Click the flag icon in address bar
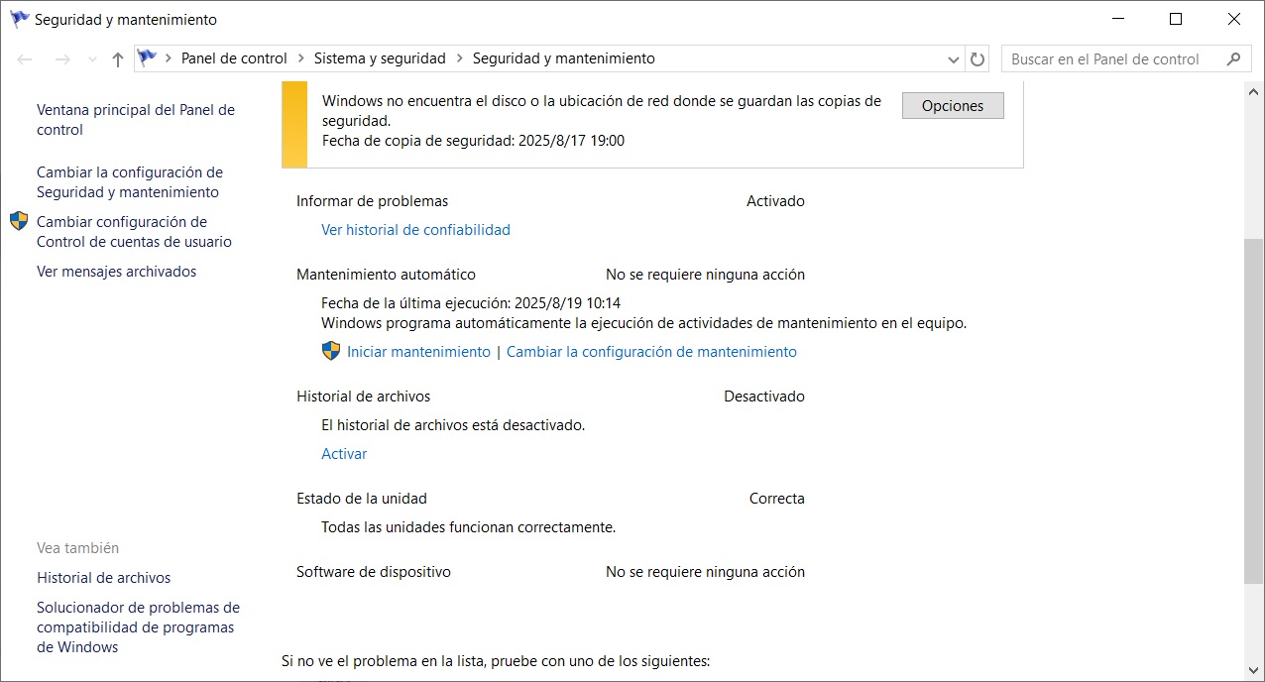 148,58
